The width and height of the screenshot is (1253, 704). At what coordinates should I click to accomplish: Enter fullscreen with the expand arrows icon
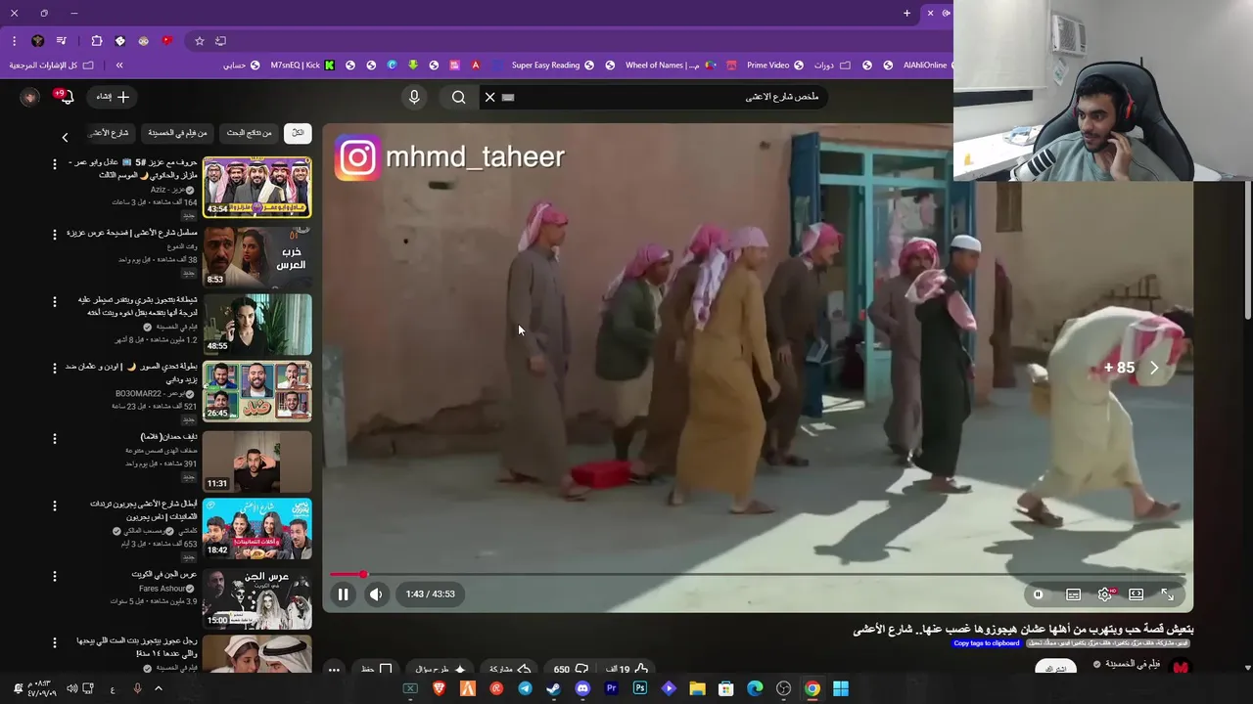tap(1167, 594)
